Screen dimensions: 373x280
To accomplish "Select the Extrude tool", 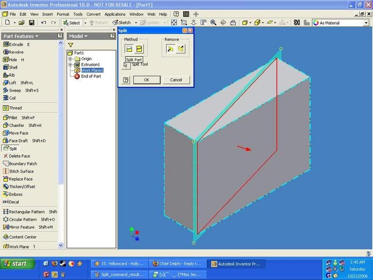I will click(13, 44).
